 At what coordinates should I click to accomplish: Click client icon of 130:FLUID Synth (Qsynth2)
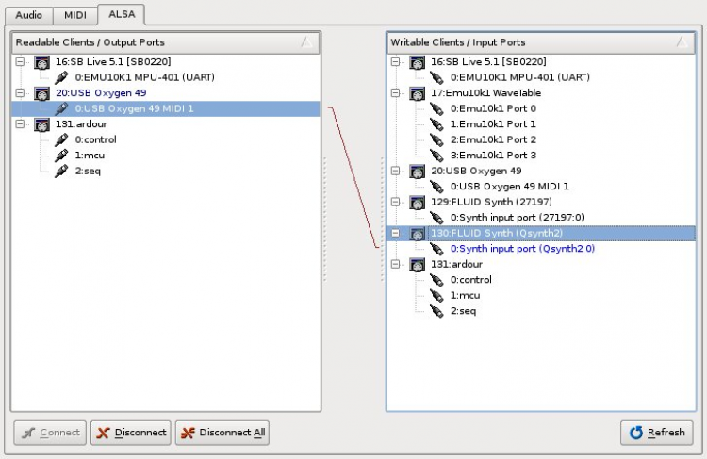click(417, 234)
